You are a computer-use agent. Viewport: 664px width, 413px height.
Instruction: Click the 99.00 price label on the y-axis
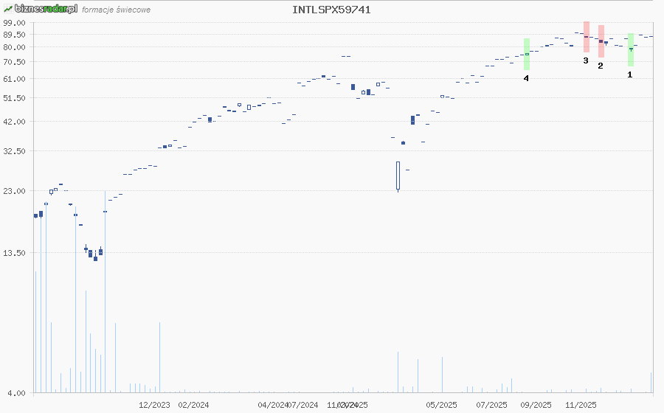[x=15, y=23]
